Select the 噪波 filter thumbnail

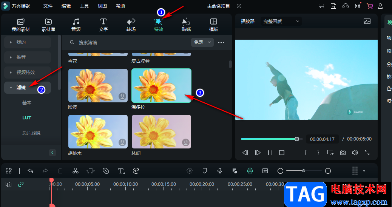coord(98,85)
